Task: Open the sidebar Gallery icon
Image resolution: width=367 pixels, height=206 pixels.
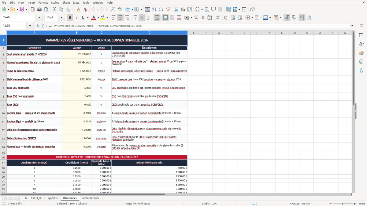Action: pos(361,53)
